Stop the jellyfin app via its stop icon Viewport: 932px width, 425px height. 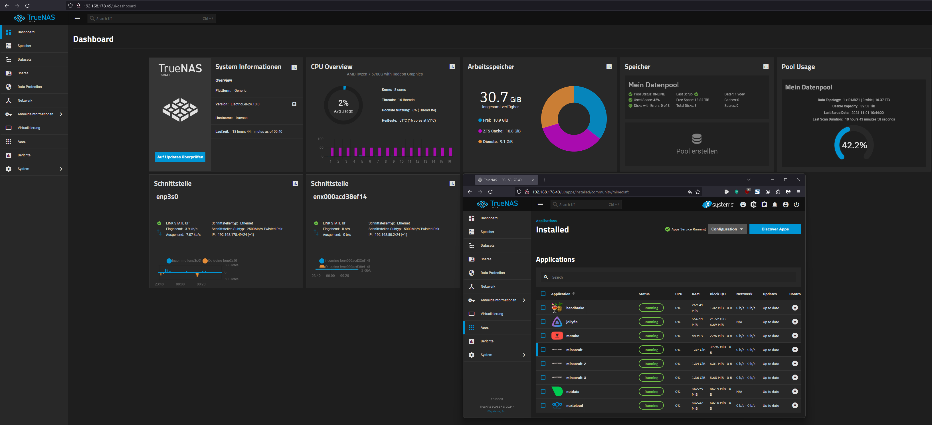click(795, 322)
